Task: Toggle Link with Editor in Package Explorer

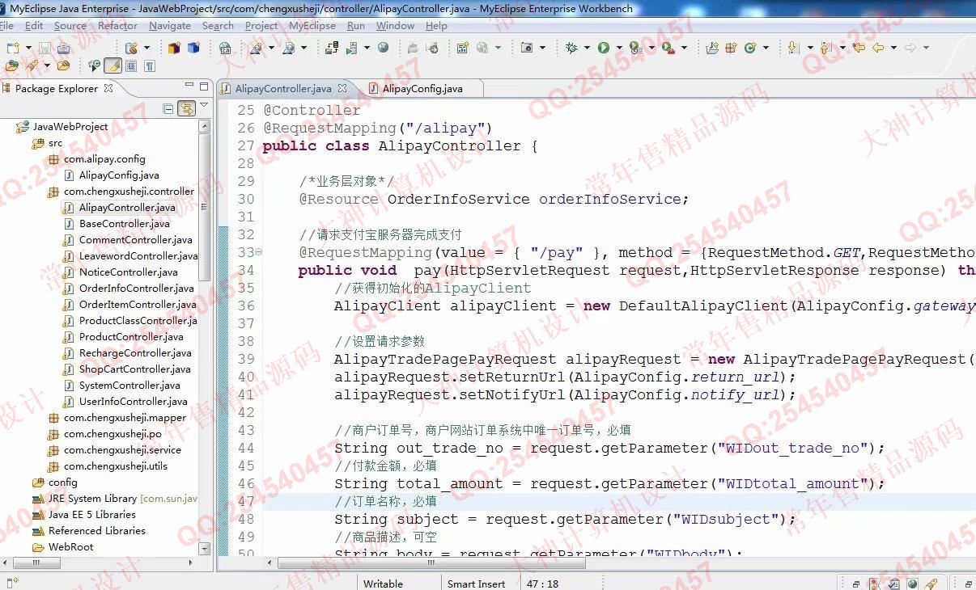Action: [187, 108]
